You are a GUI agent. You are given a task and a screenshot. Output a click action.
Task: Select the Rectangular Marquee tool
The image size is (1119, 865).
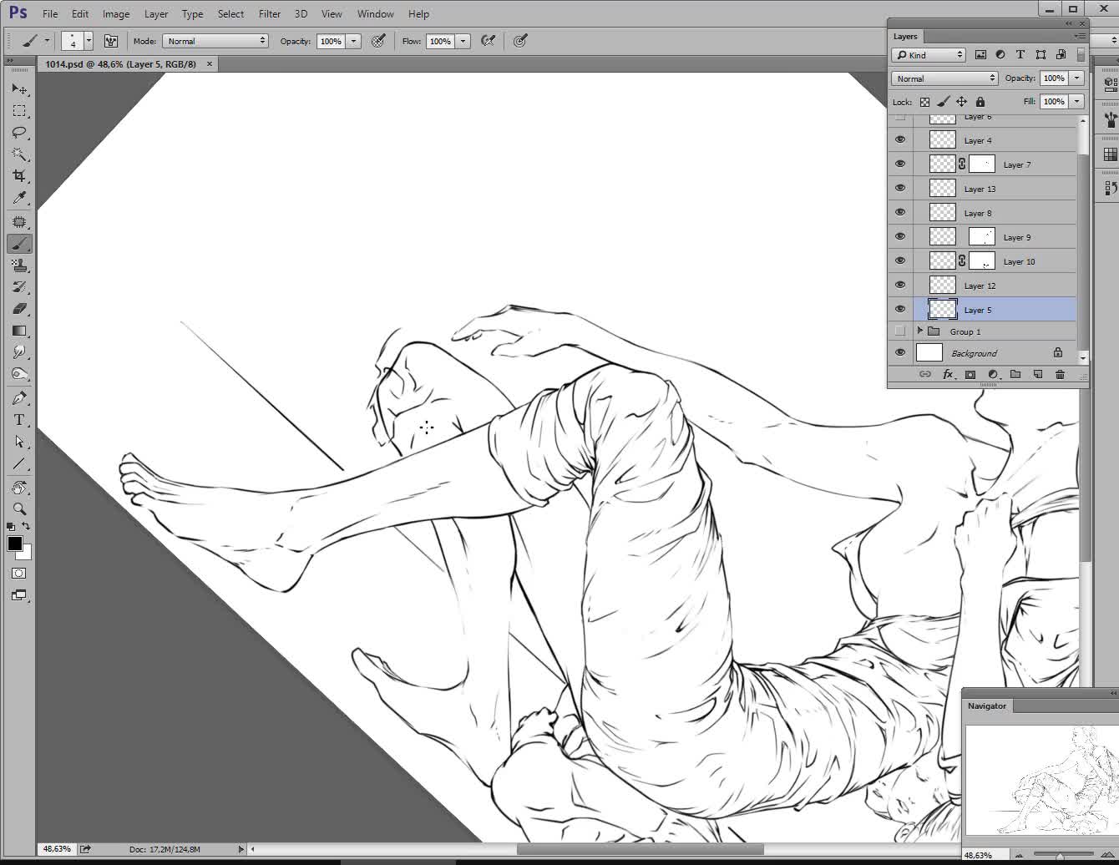pos(19,110)
